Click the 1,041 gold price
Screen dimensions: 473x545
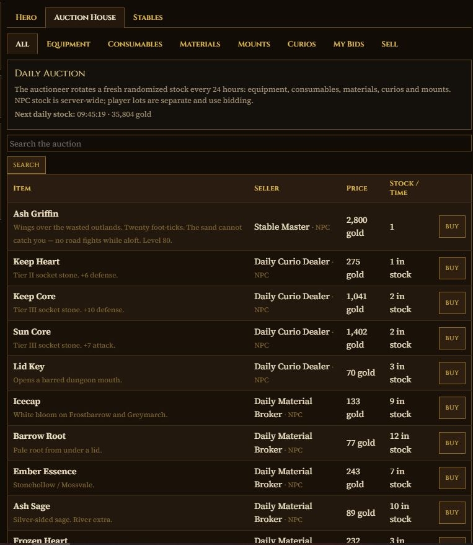point(356,303)
